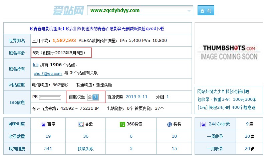The width and height of the screenshot is (264, 156).
Task: Open the 找[外链部]吧 ad link
Action: (236, 92)
